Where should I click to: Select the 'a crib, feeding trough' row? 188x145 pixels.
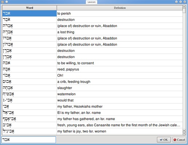point(92,82)
